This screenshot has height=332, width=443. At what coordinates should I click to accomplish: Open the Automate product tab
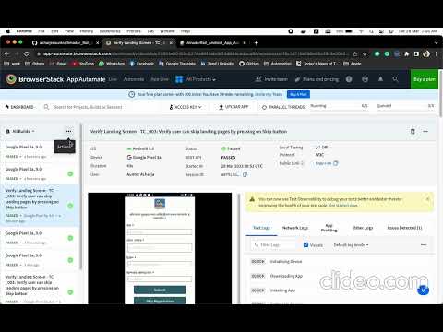134,79
